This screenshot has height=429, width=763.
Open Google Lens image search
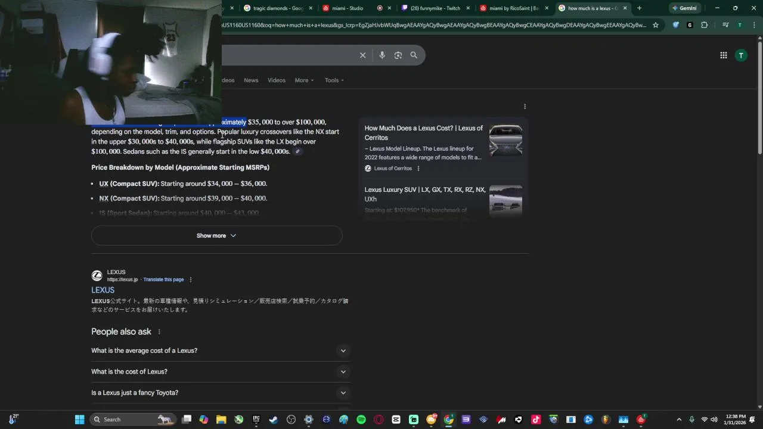coord(398,55)
